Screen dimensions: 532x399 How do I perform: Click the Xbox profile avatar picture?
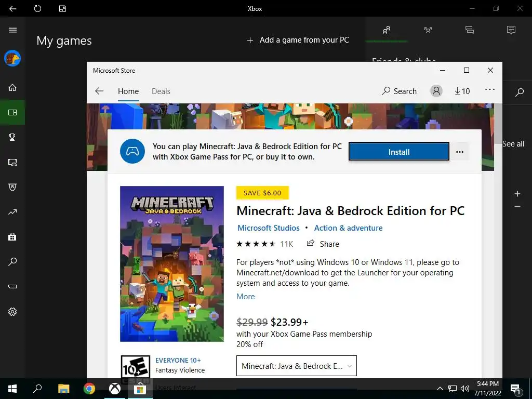12,58
